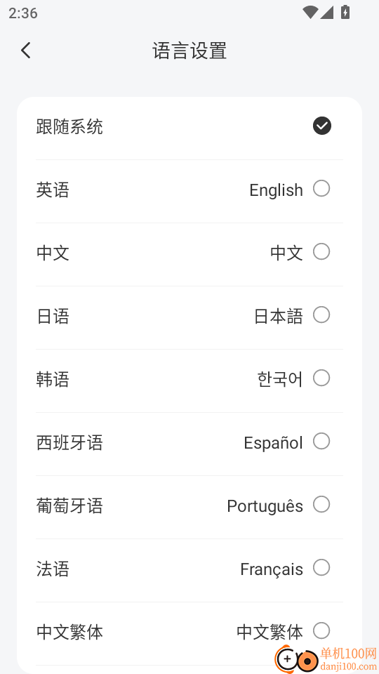
Task: Select the 日本語 radio button
Action: 321,315
